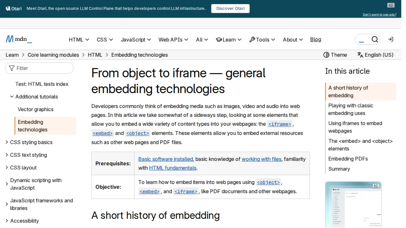This screenshot has width=406, height=228.
Task: Open the Web APIs dropdown menu
Action: [x=173, y=40]
